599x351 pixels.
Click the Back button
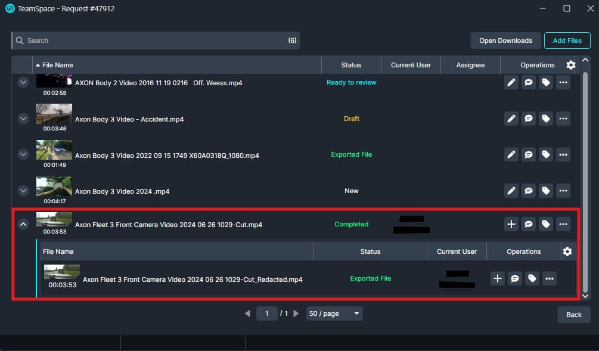[x=573, y=315]
